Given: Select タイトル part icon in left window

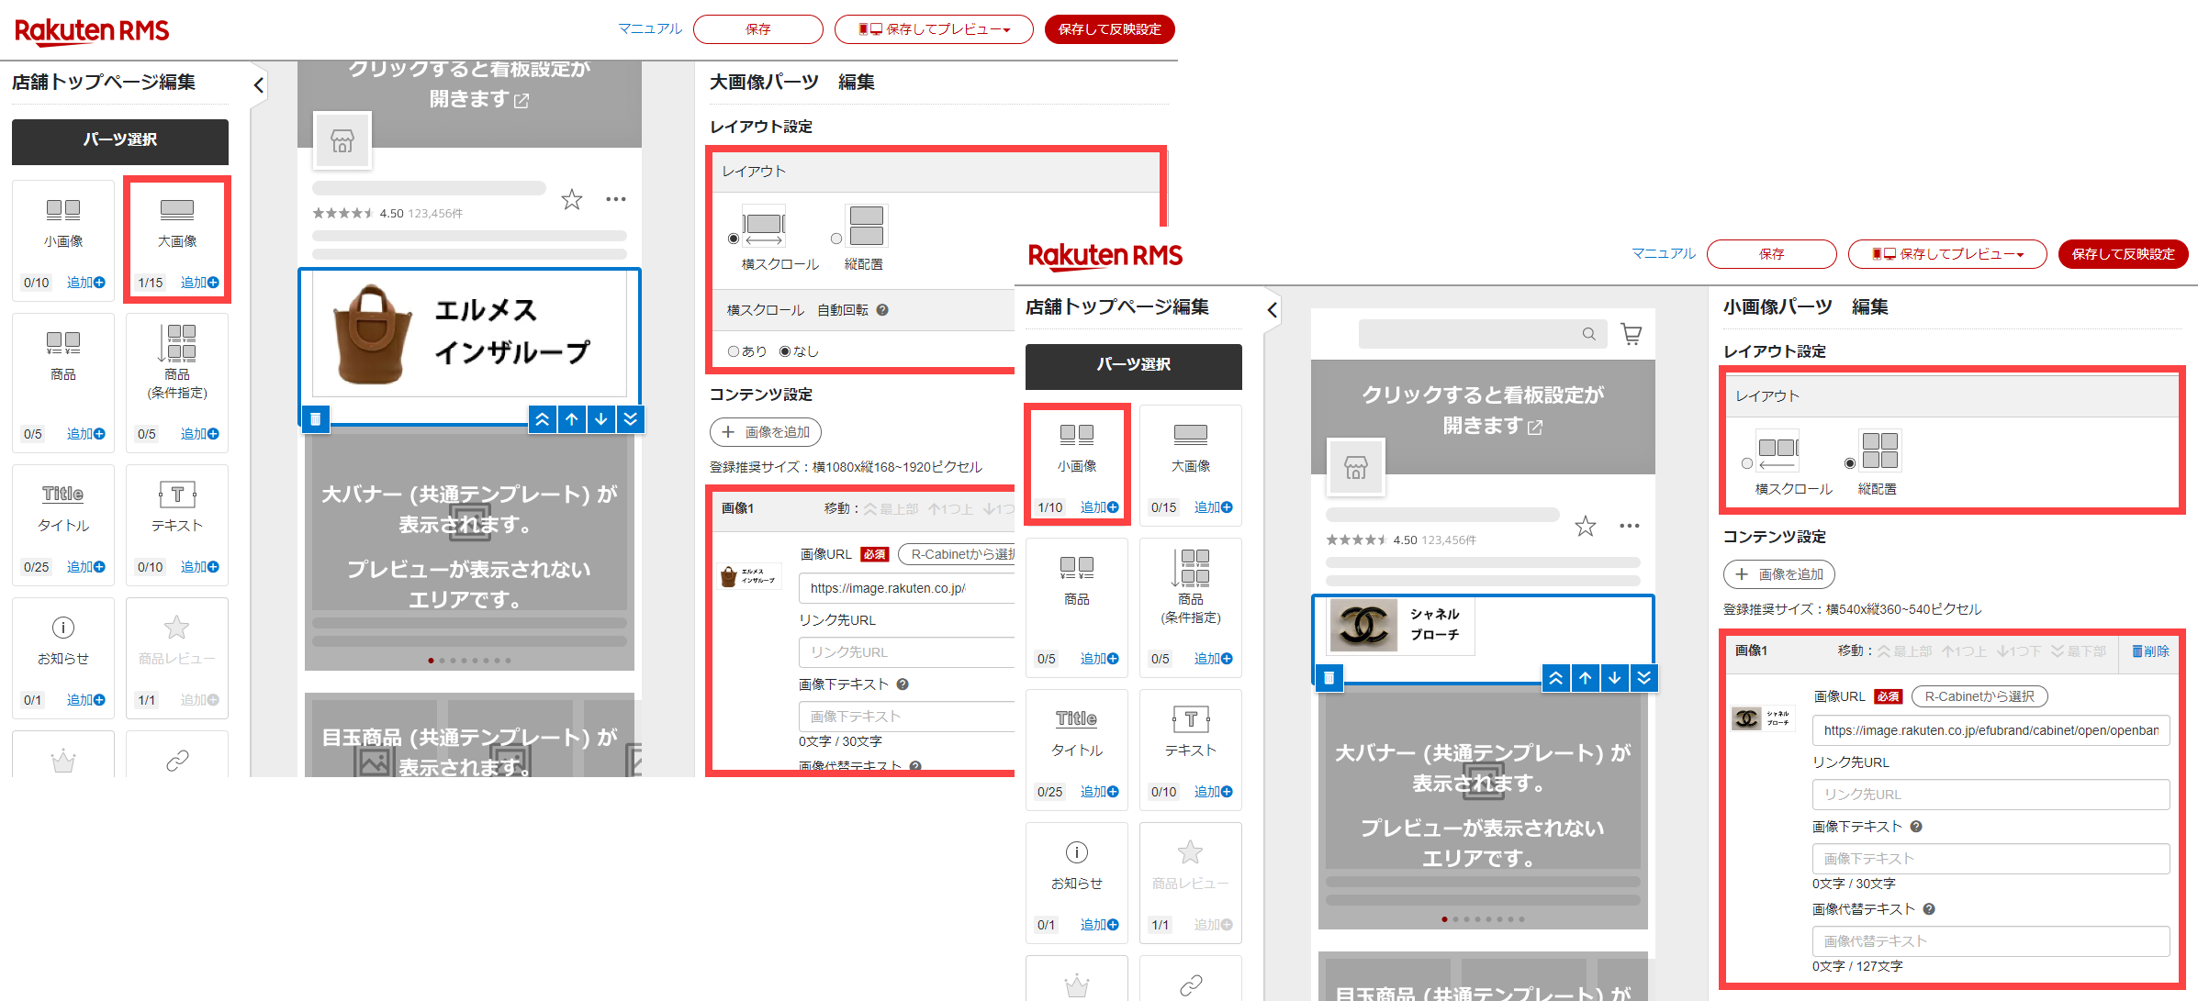Looking at the screenshot, I should [63, 494].
